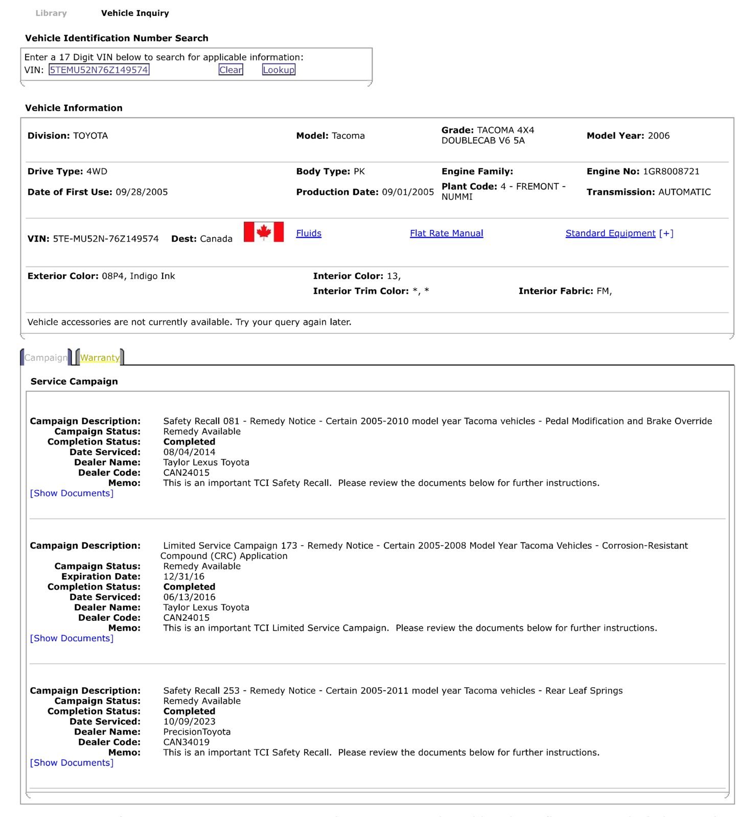Expand Standard Equipment with the [+] toggle
Image resolution: width=739 pixels, height=817 pixels.
point(666,234)
